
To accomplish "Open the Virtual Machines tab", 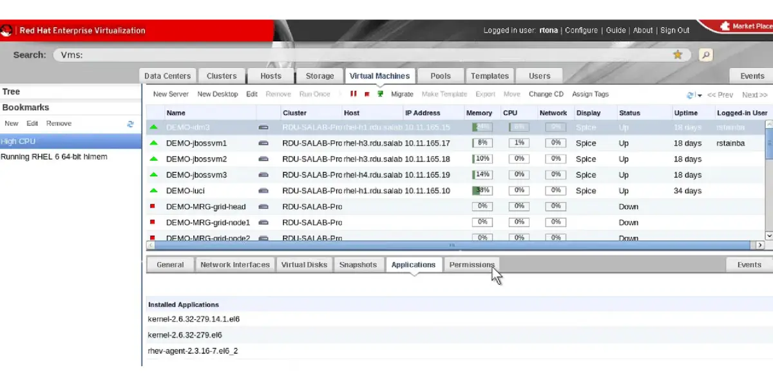I will coord(379,76).
